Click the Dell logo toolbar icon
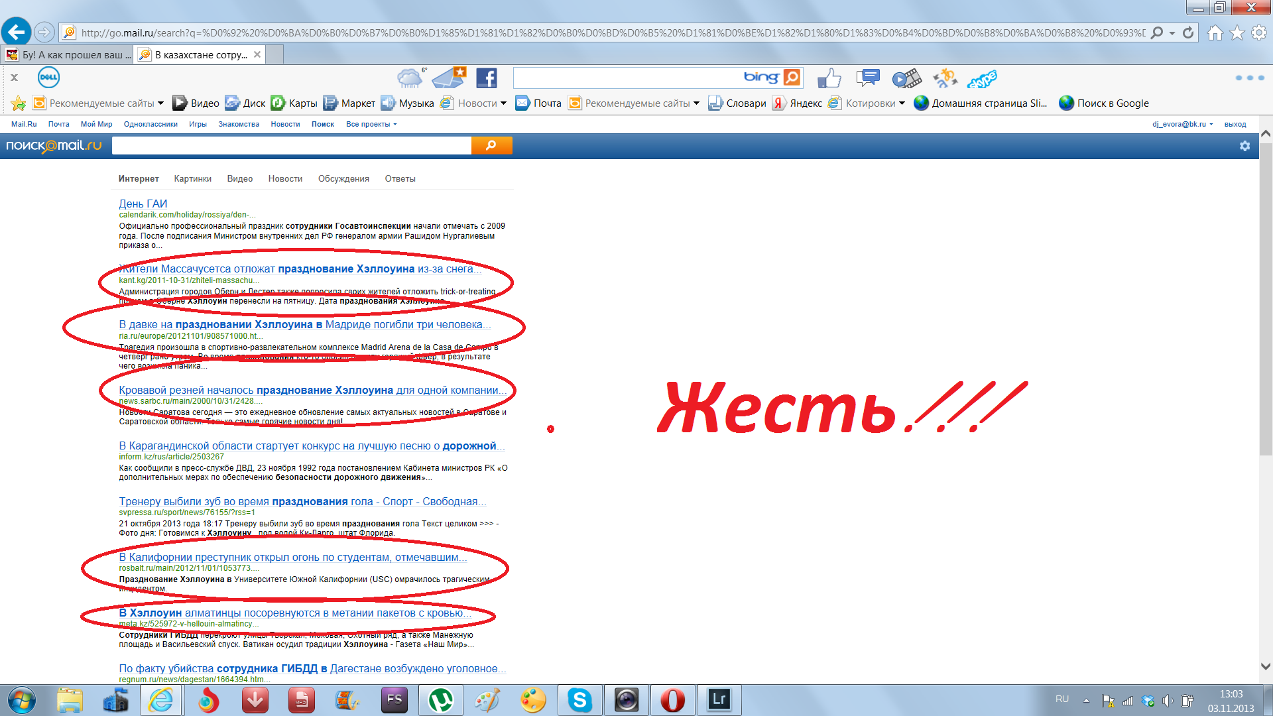Viewport: 1273px width, 716px height. (49, 78)
